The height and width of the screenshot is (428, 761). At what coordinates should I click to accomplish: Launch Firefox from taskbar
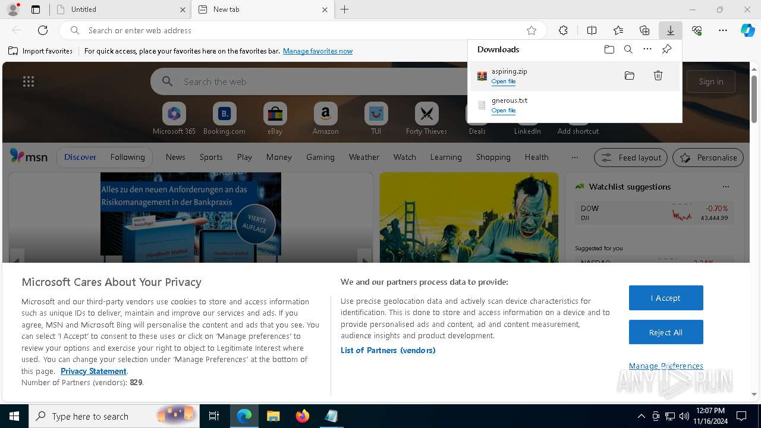click(x=303, y=416)
